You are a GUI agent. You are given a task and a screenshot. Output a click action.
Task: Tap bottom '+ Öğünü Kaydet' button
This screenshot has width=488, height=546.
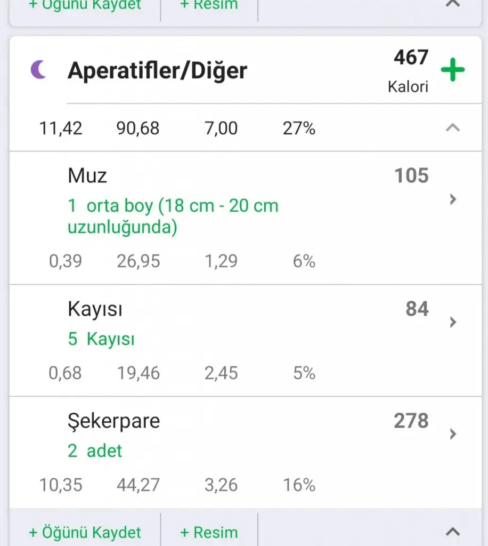85,532
